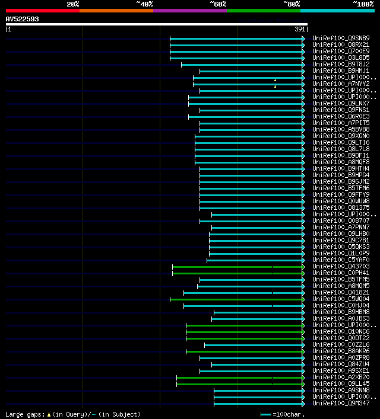Open hit UniRef100_A8MQM5
The width and height of the screenshot is (380, 419).
tap(341, 286)
